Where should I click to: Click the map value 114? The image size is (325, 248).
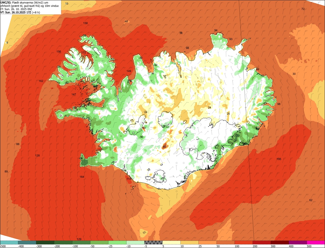129,179
